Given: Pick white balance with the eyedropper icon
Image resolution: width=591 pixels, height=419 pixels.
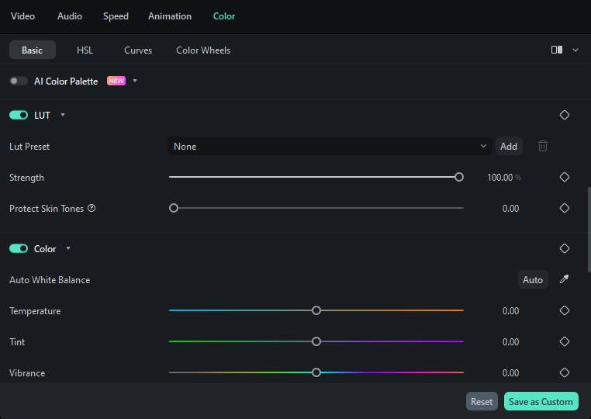Looking at the screenshot, I should (x=564, y=279).
